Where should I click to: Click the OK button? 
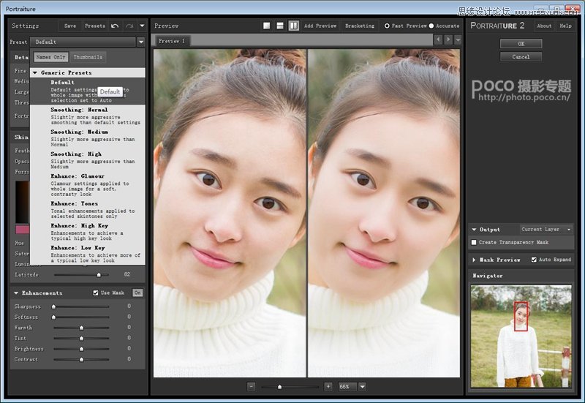pos(521,44)
